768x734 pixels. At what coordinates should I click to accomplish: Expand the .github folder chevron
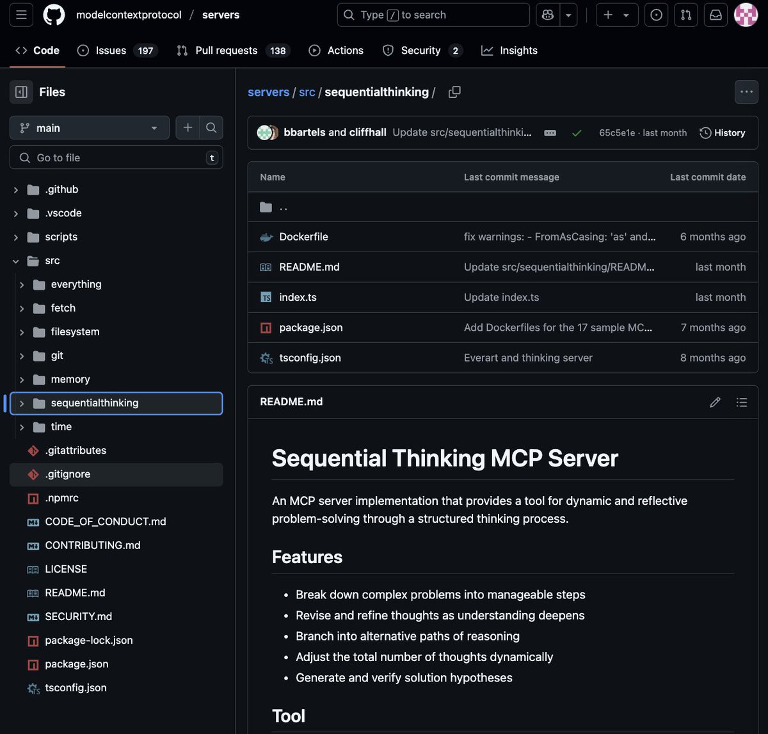[x=16, y=190]
